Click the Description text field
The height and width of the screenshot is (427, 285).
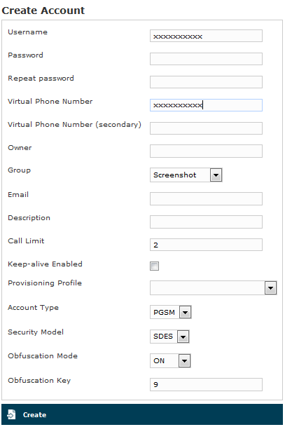coord(206,222)
